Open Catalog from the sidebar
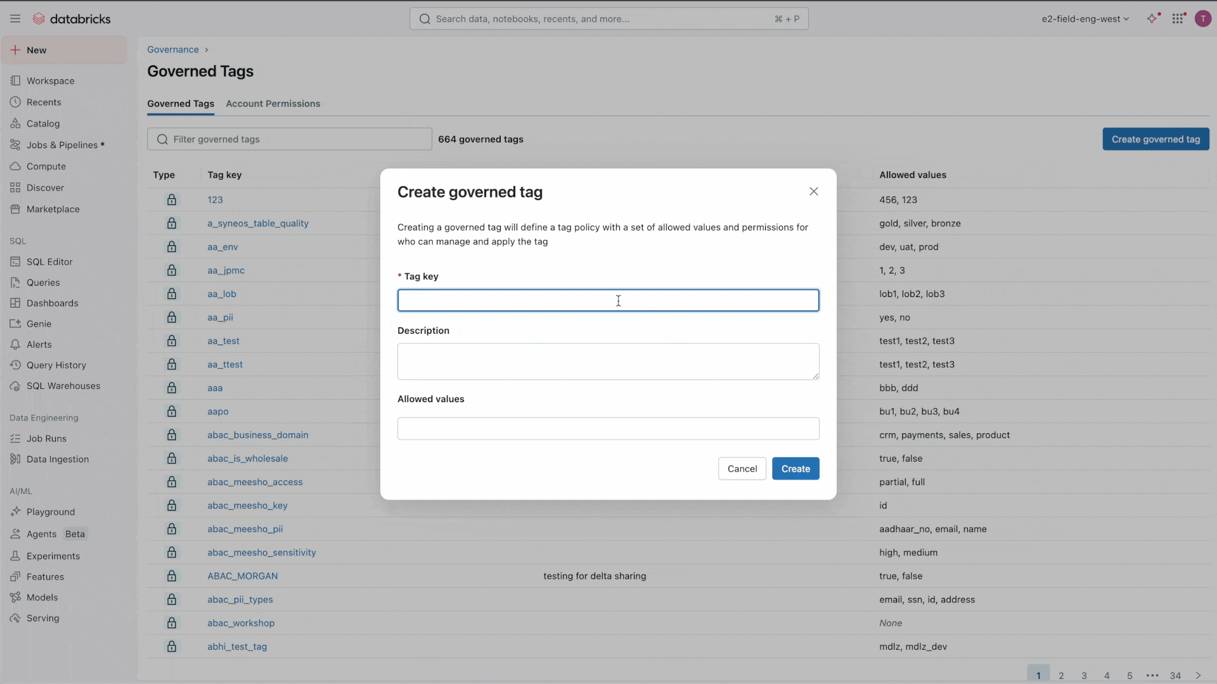1217x684 pixels. click(43, 123)
